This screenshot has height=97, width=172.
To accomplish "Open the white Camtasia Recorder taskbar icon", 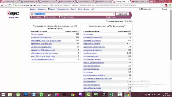I will (x=120, y=95).
